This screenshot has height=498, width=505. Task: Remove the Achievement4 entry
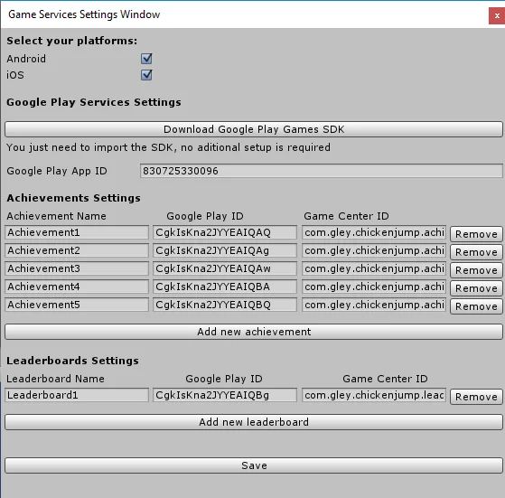(x=476, y=288)
